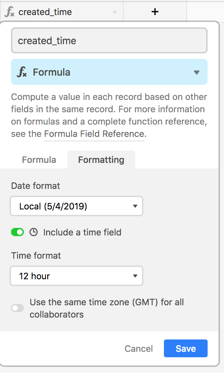
Task: Disable the Include a time field toggle
Action: coord(17,232)
